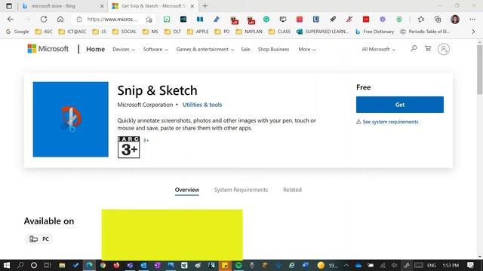Open the browser home page

point(60,19)
